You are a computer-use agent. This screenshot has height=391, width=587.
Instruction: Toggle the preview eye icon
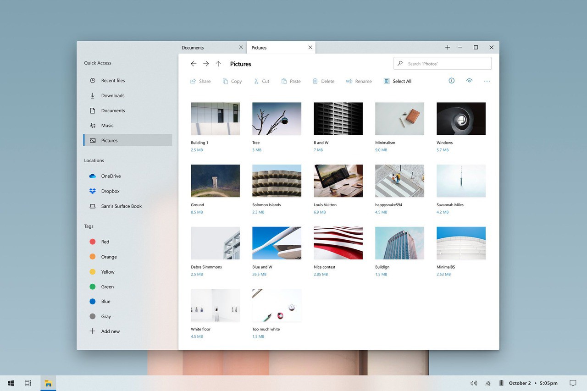(x=469, y=81)
